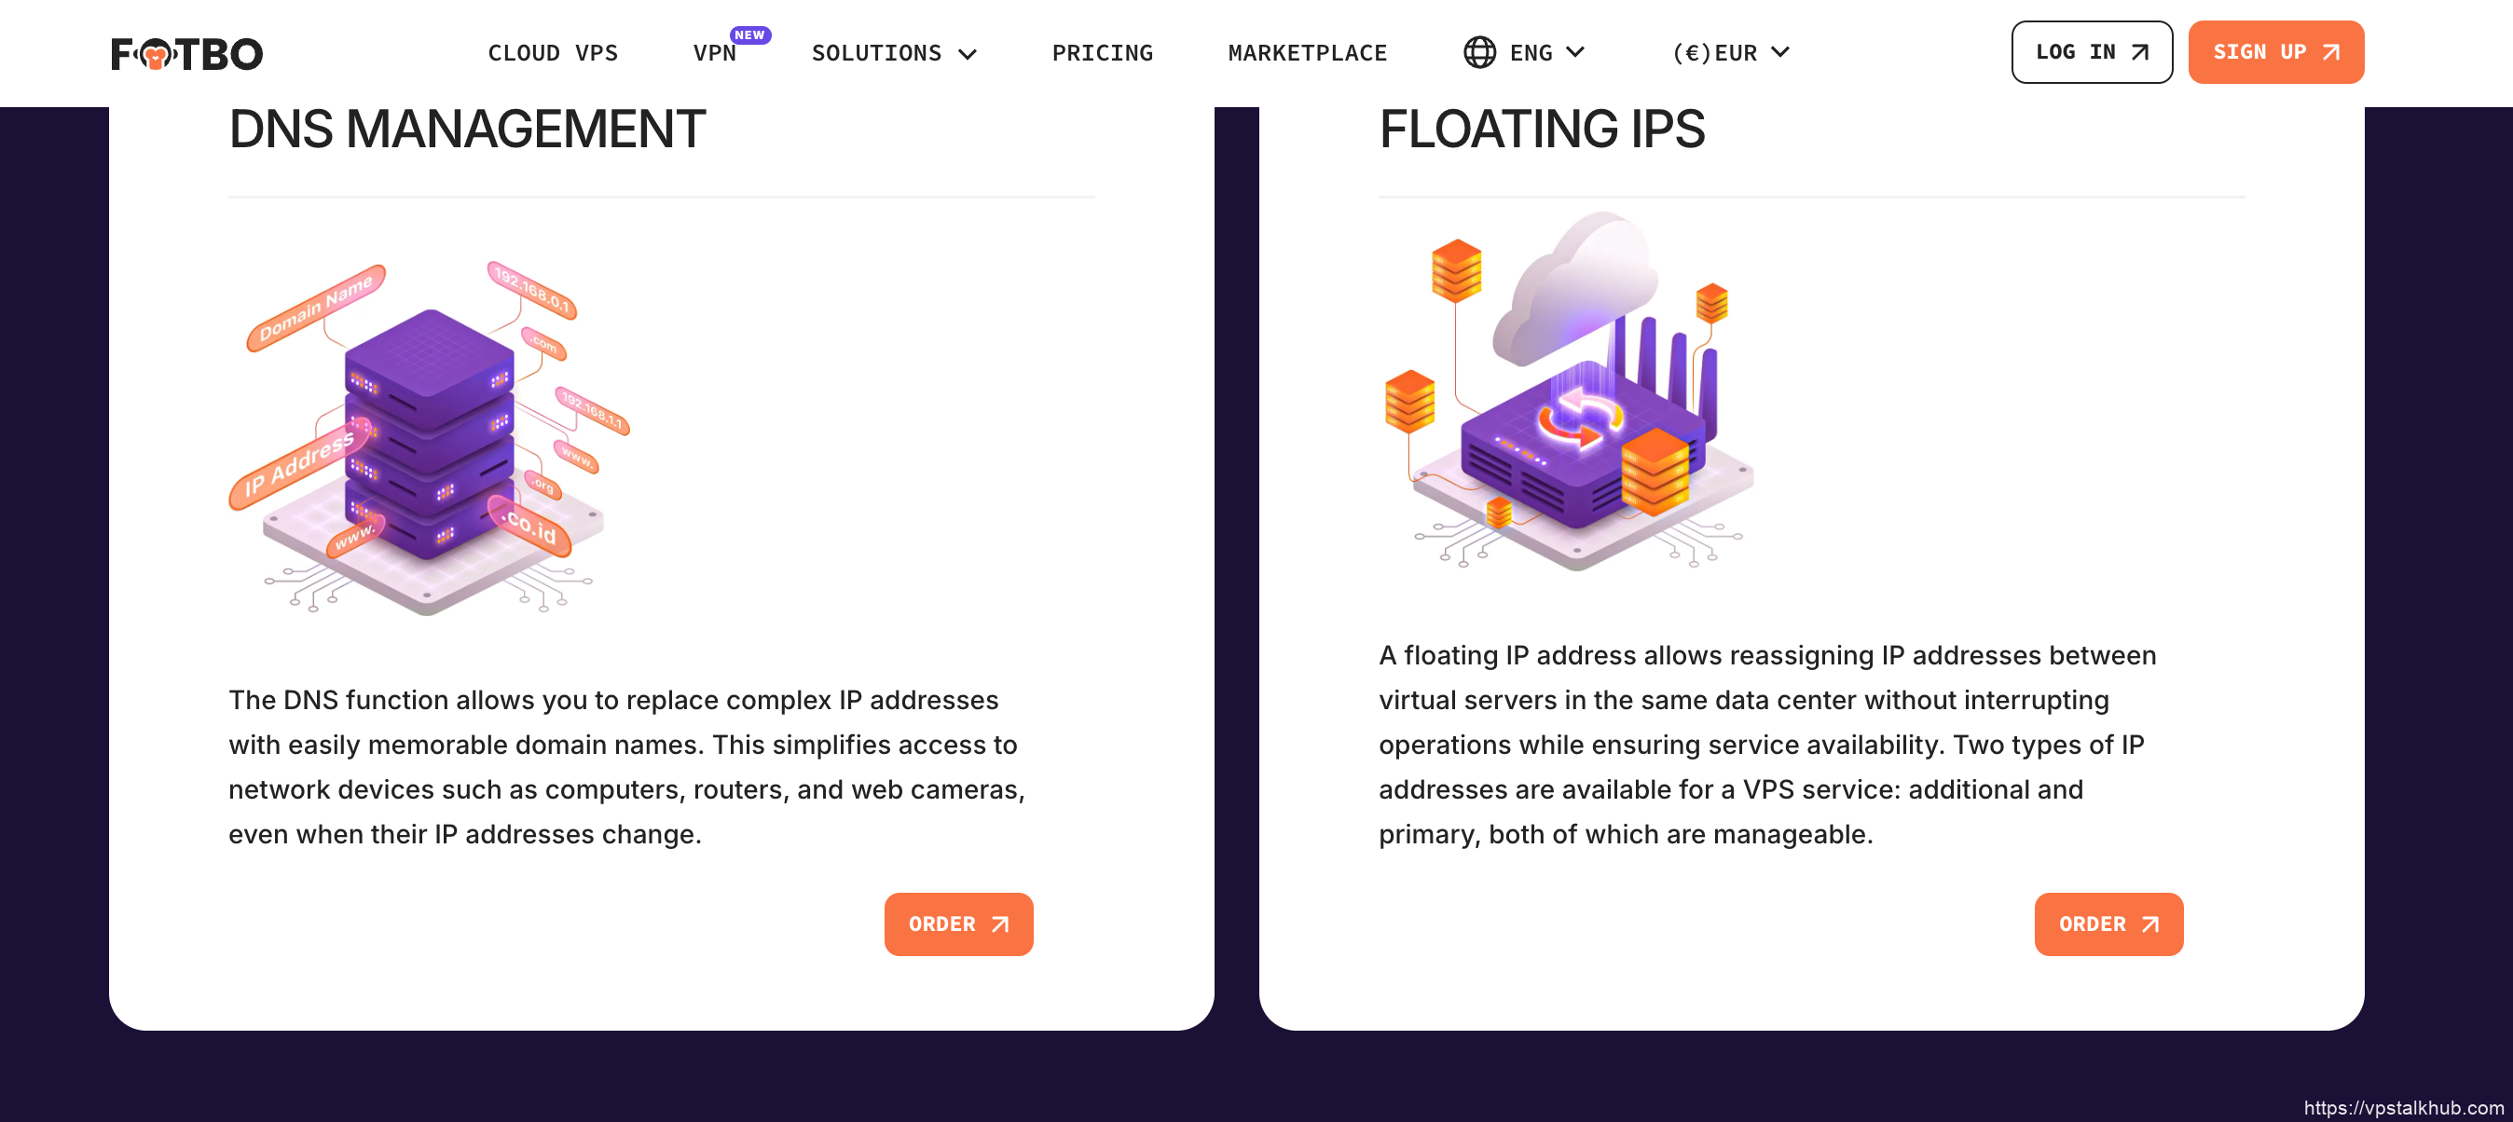The image size is (2513, 1122).
Task: Open the ENG language selector
Action: pyautogui.click(x=1544, y=53)
